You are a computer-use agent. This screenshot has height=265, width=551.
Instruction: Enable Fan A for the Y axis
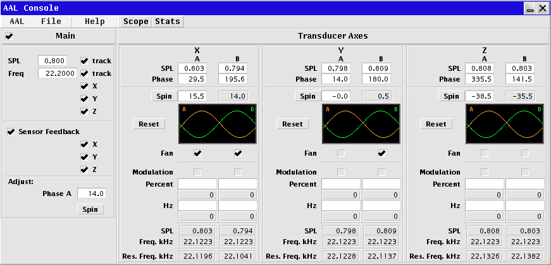[x=341, y=153]
